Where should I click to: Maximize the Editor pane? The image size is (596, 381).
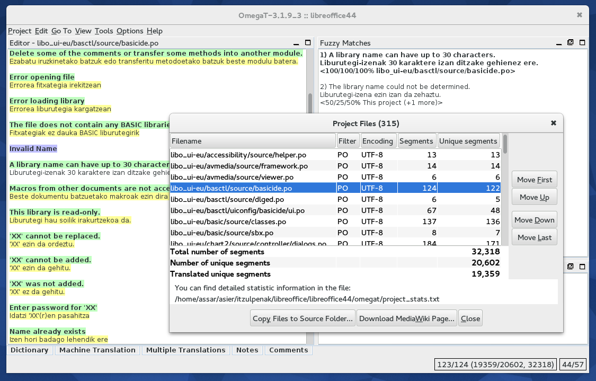[307, 43]
